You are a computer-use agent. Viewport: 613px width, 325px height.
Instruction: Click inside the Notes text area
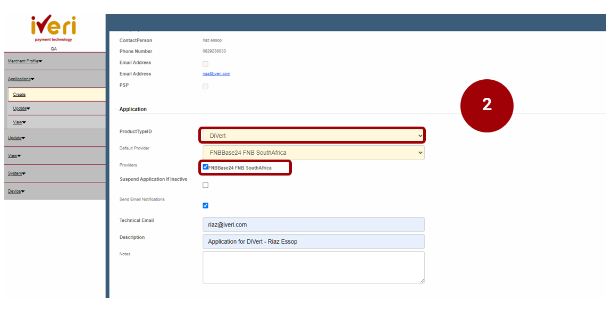(x=313, y=267)
